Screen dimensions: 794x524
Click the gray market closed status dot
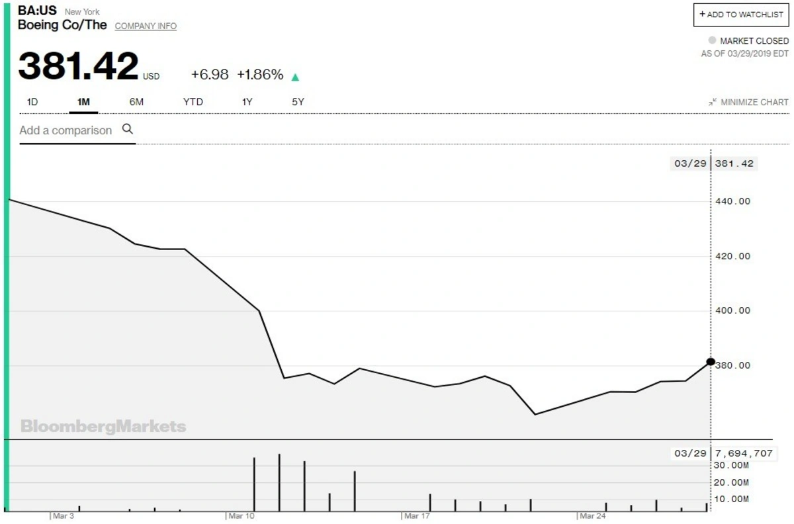pyautogui.click(x=712, y=40)
